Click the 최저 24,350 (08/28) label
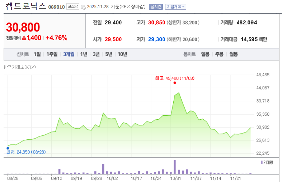Screen dimensions: 282x182 click(26, 152)
